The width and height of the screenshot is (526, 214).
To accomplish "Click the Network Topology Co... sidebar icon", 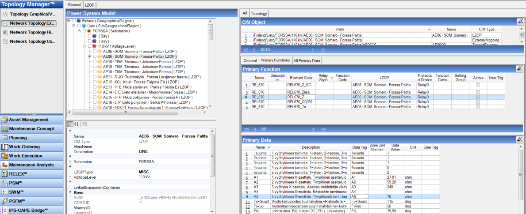I will point(5,41).
